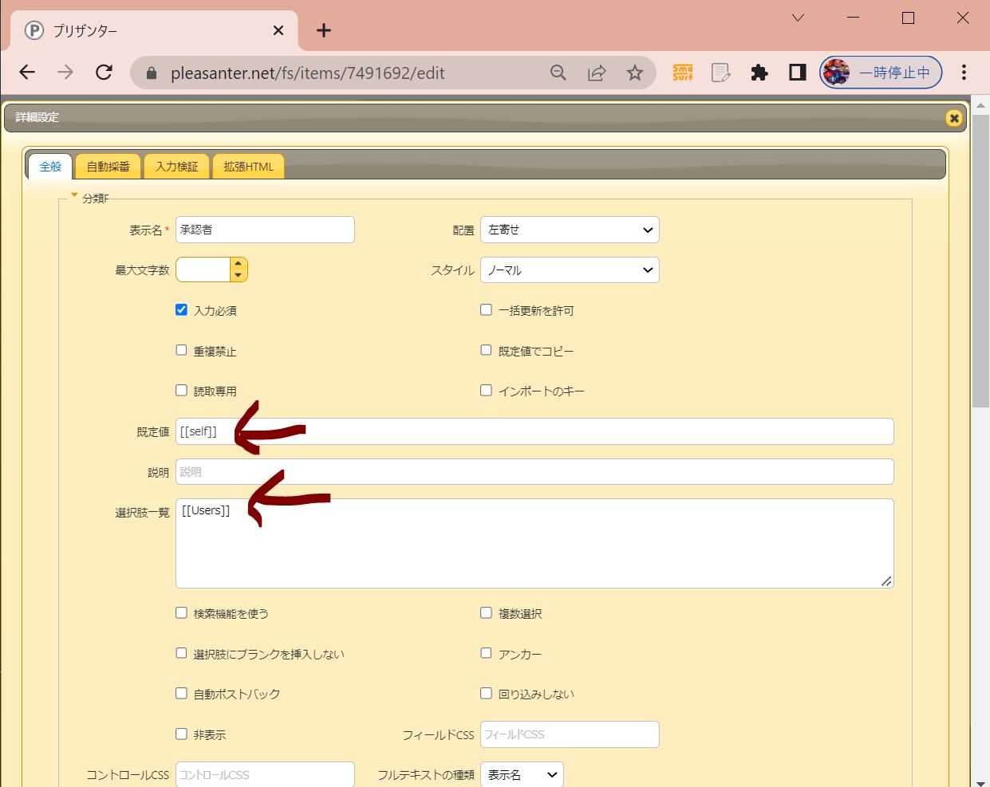Open the Chrome three-dot menu
Screen dimensions: 990x787
964,73
